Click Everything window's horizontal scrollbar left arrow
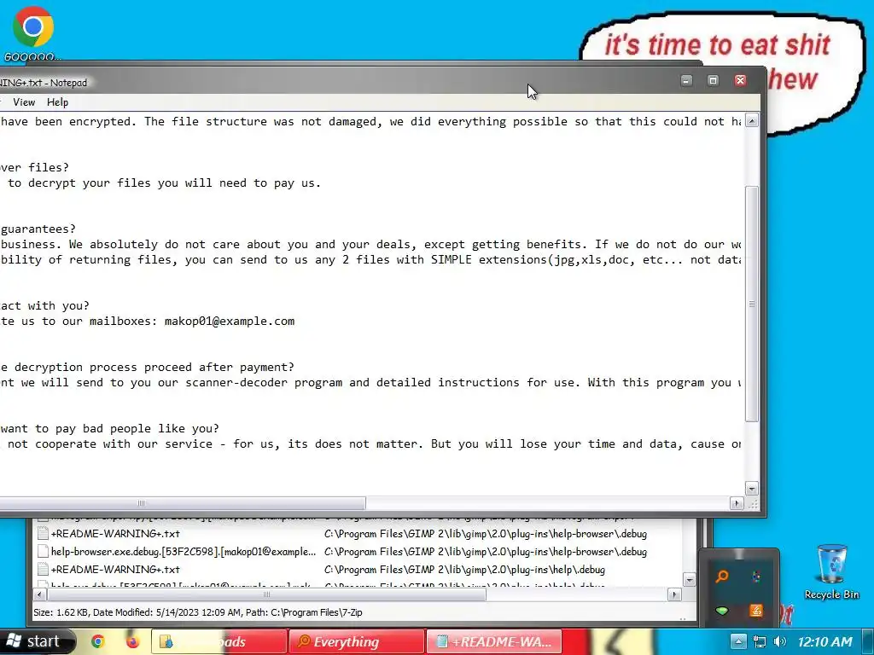The height and width of the screenshot is (655, 874). (x=39, y=594)
